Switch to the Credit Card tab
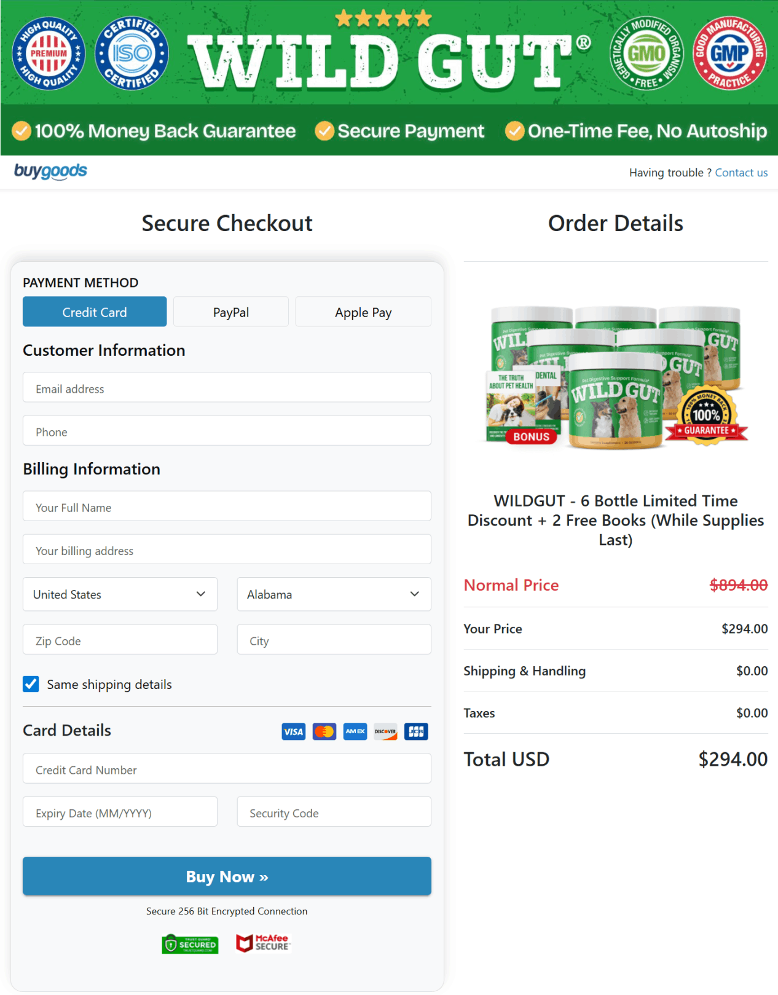778x995 pixels. (94, 312)
